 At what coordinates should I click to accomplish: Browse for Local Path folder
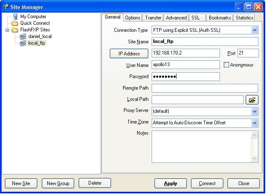point(252,100)
